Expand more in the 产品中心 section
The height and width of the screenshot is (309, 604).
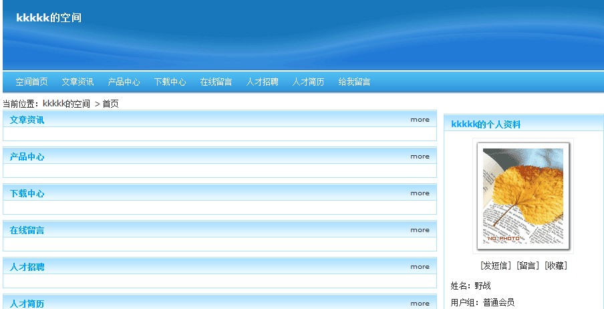click(420, 157)
